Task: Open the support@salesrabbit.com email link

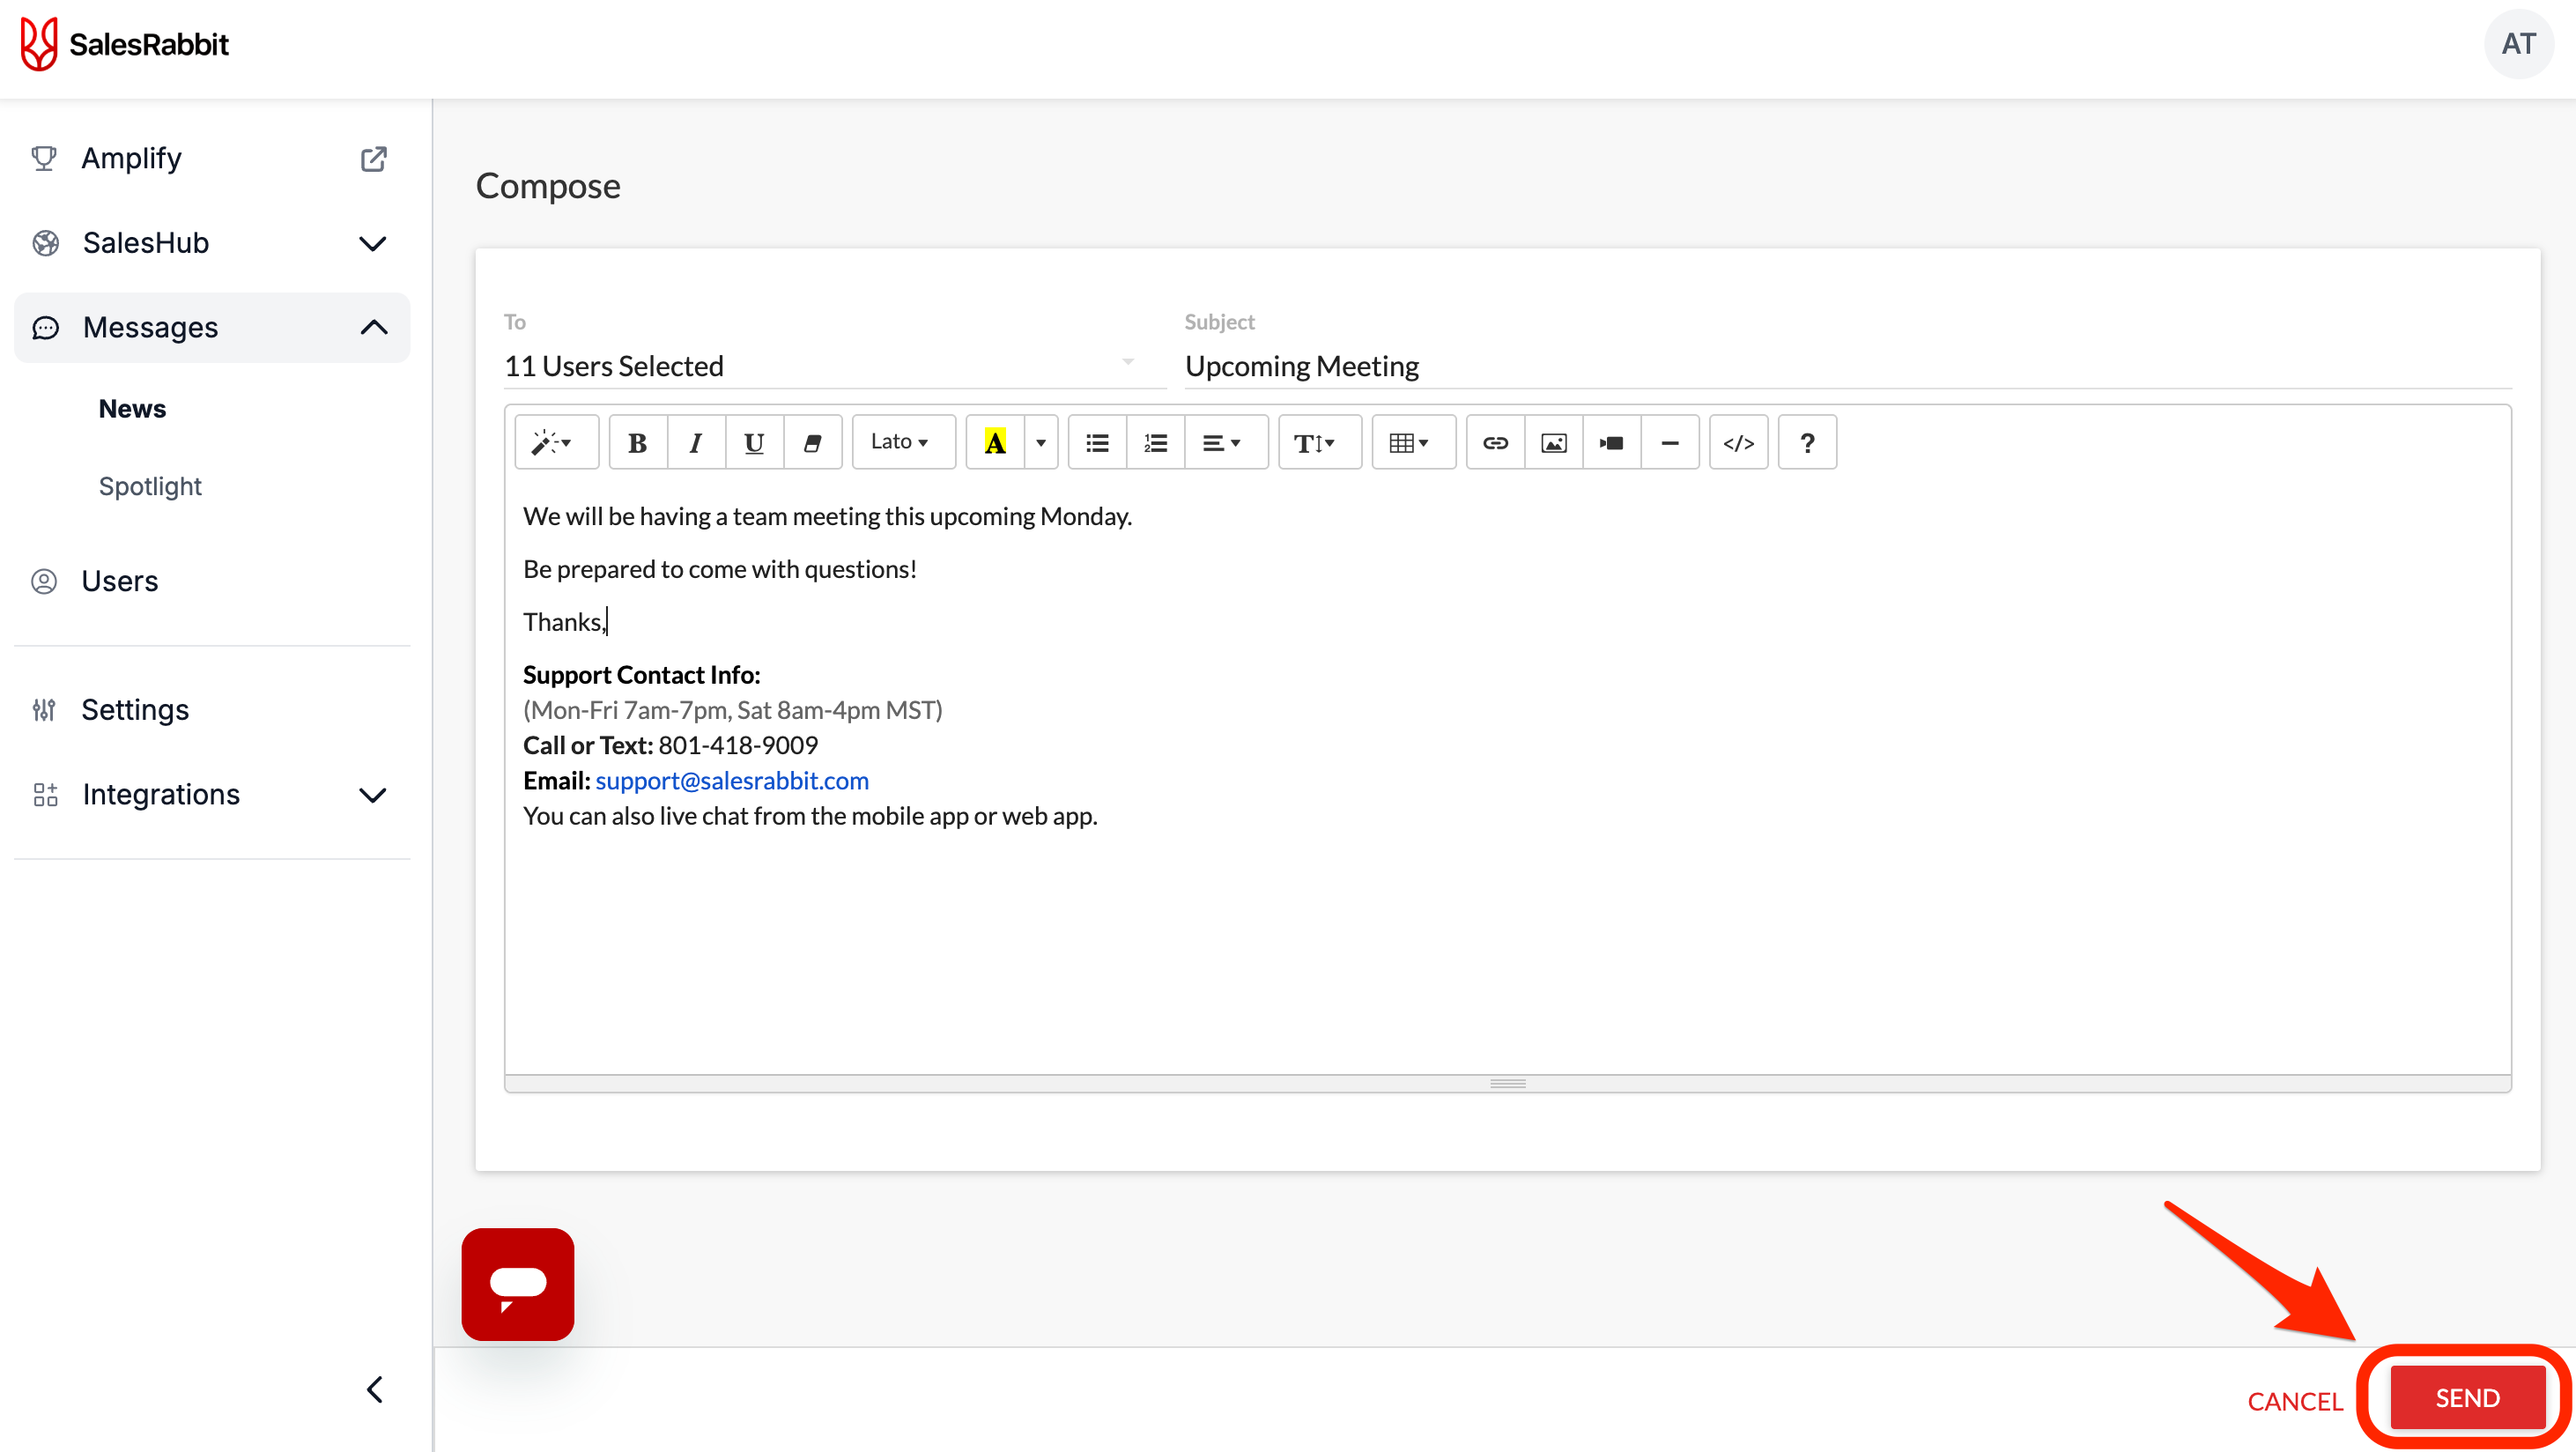Action: [x=731, y=780]
